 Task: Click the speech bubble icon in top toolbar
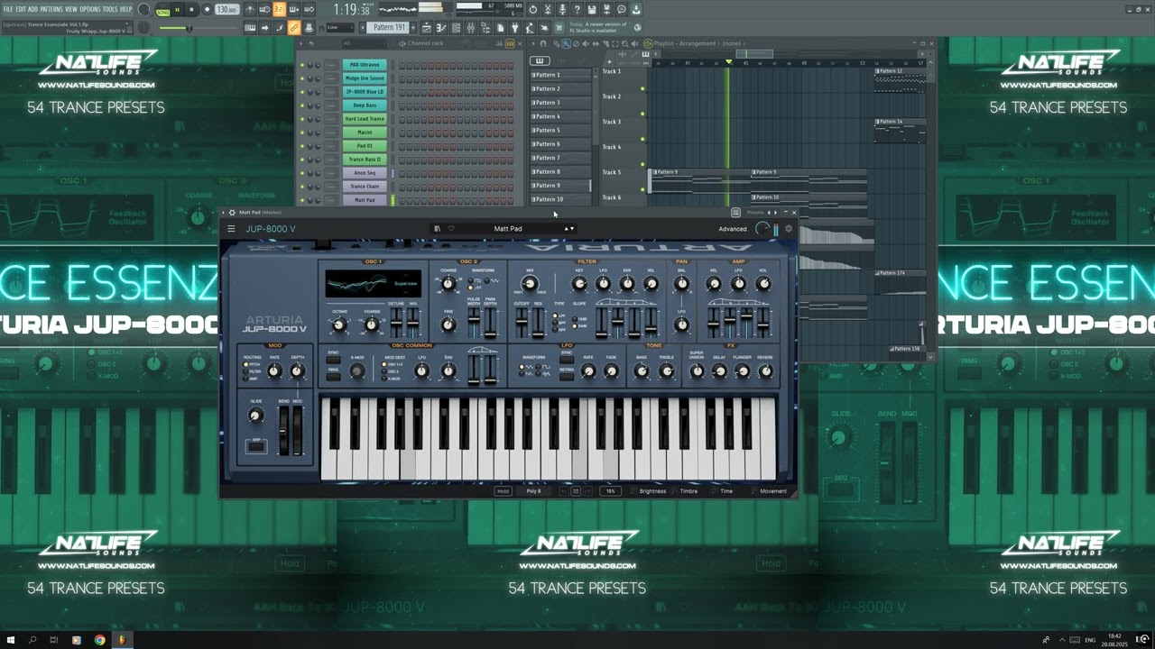point(621,10)
